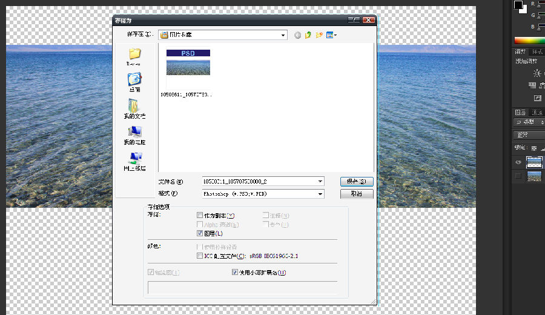Expand the Save-in folder dropdown
Viewport: 545px width, 315px height.
pyautogui.click(x=283, y=35)
